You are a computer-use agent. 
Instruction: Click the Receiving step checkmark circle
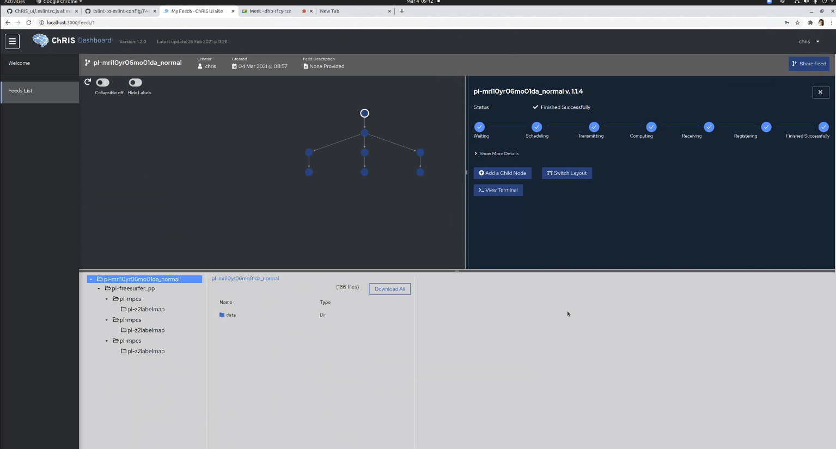(x=709, y=127)
